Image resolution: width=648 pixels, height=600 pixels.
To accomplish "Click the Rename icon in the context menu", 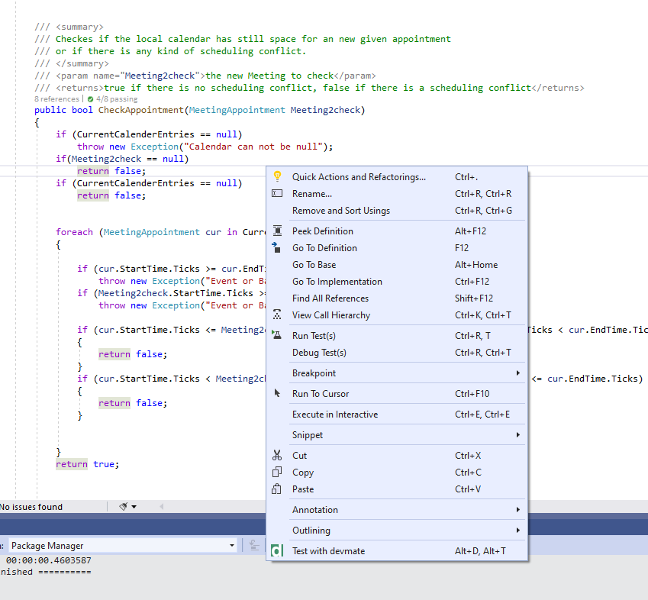I will [277, 193].
